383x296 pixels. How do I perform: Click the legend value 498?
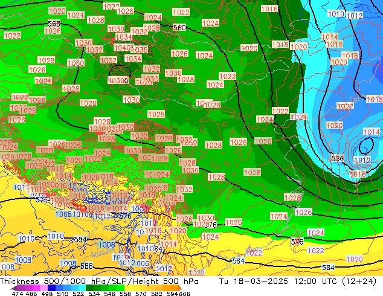tap(47, 294)
